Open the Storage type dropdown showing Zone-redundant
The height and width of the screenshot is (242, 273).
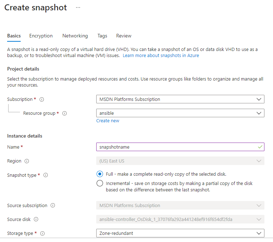click(180, 233)
